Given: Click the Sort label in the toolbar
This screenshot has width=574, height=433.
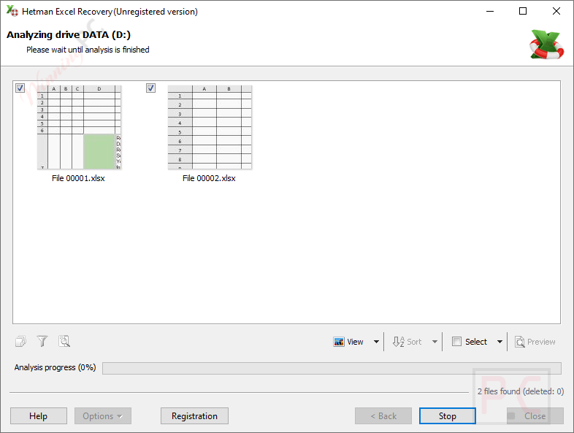Looking at the screenshot, I should [x=414, y=342].
